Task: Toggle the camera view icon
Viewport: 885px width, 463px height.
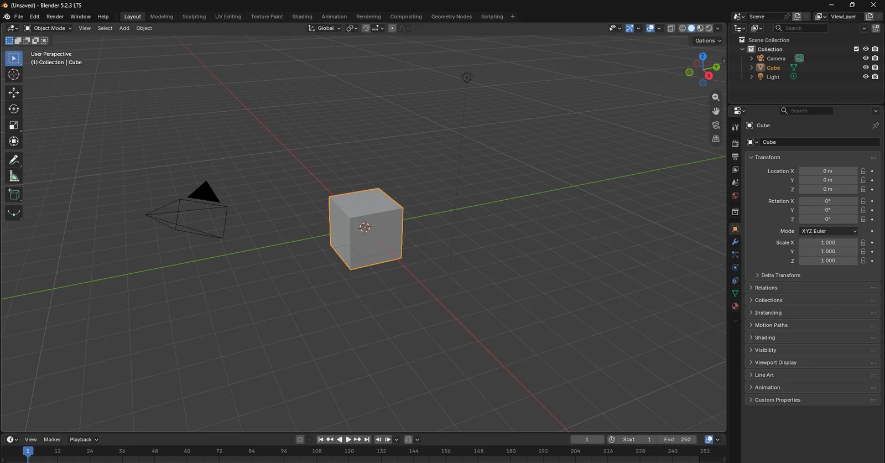Action: point(716,125)
